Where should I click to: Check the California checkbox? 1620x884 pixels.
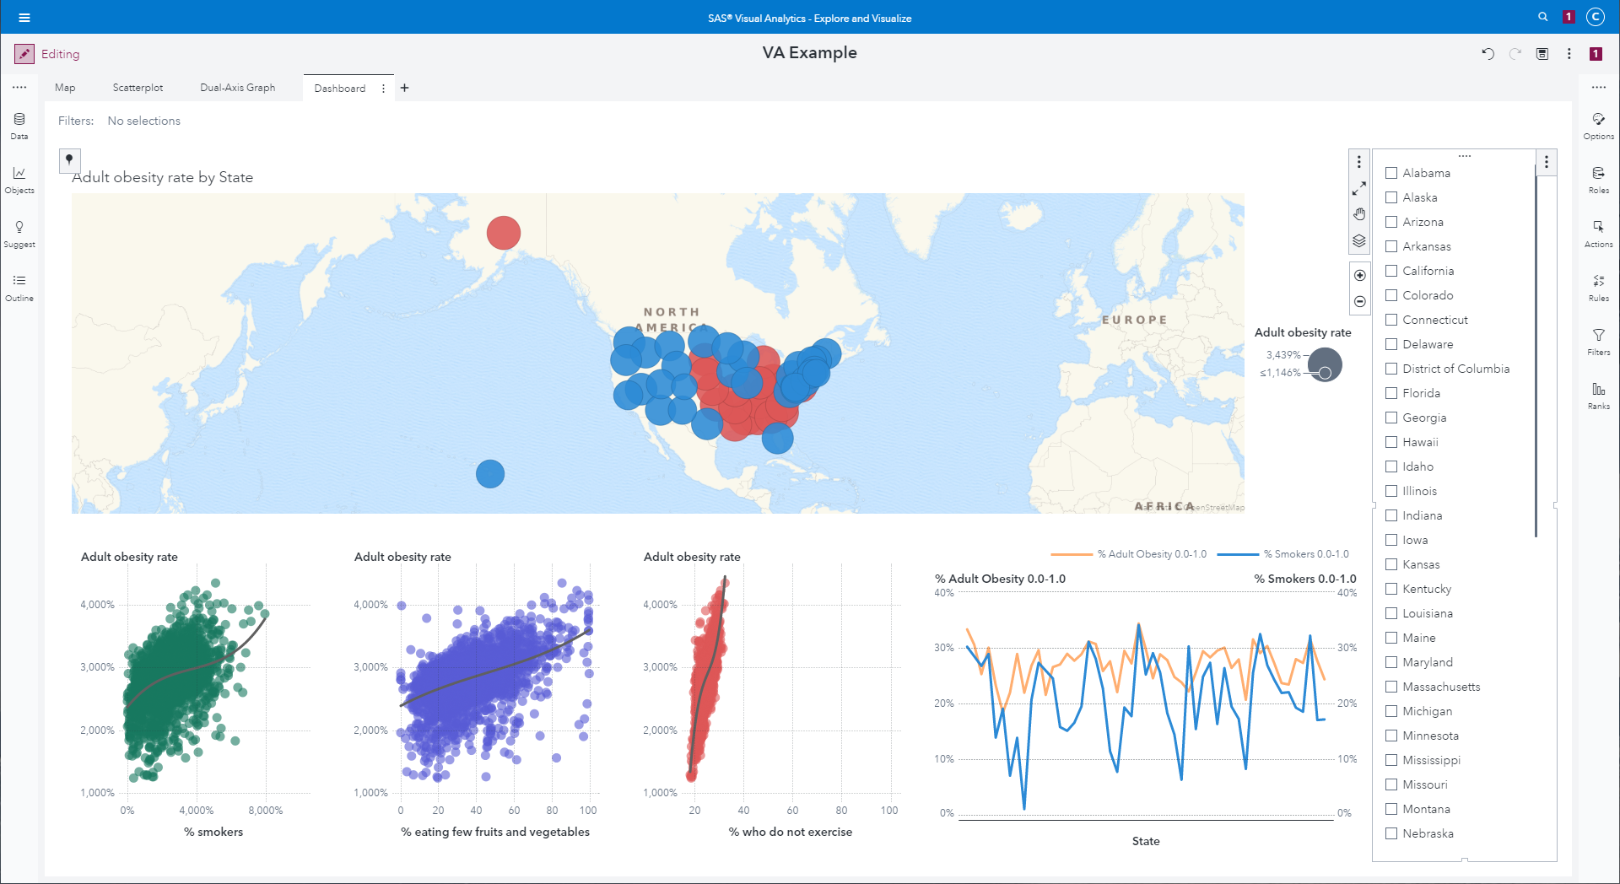point(1391,271)
